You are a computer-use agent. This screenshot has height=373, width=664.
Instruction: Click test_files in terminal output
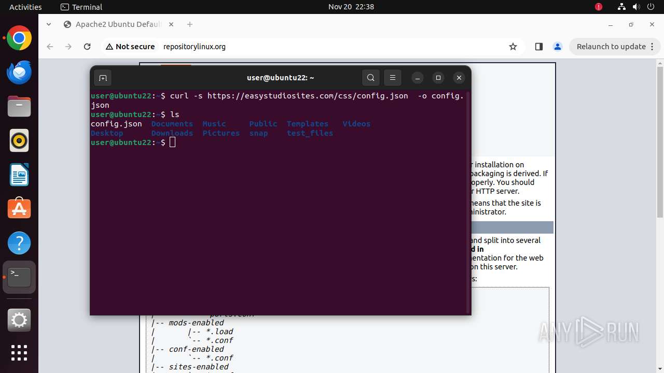(x=310, y=133)
